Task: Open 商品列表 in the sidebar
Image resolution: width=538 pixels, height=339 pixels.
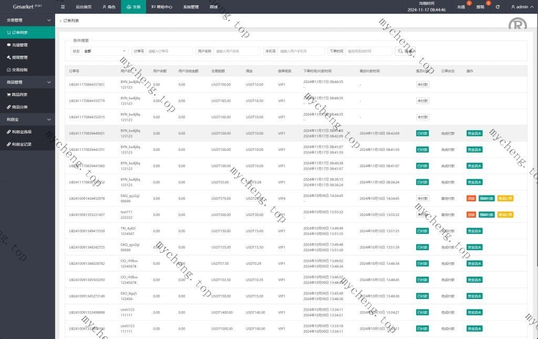Action: (x=19, y=95)
